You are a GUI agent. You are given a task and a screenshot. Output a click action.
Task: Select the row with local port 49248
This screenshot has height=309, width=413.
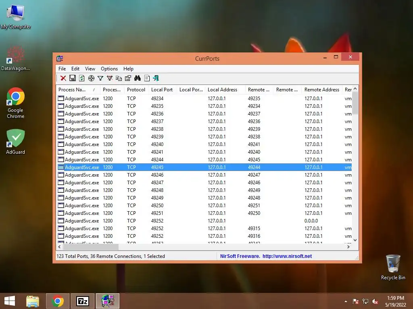click(204, 190)
